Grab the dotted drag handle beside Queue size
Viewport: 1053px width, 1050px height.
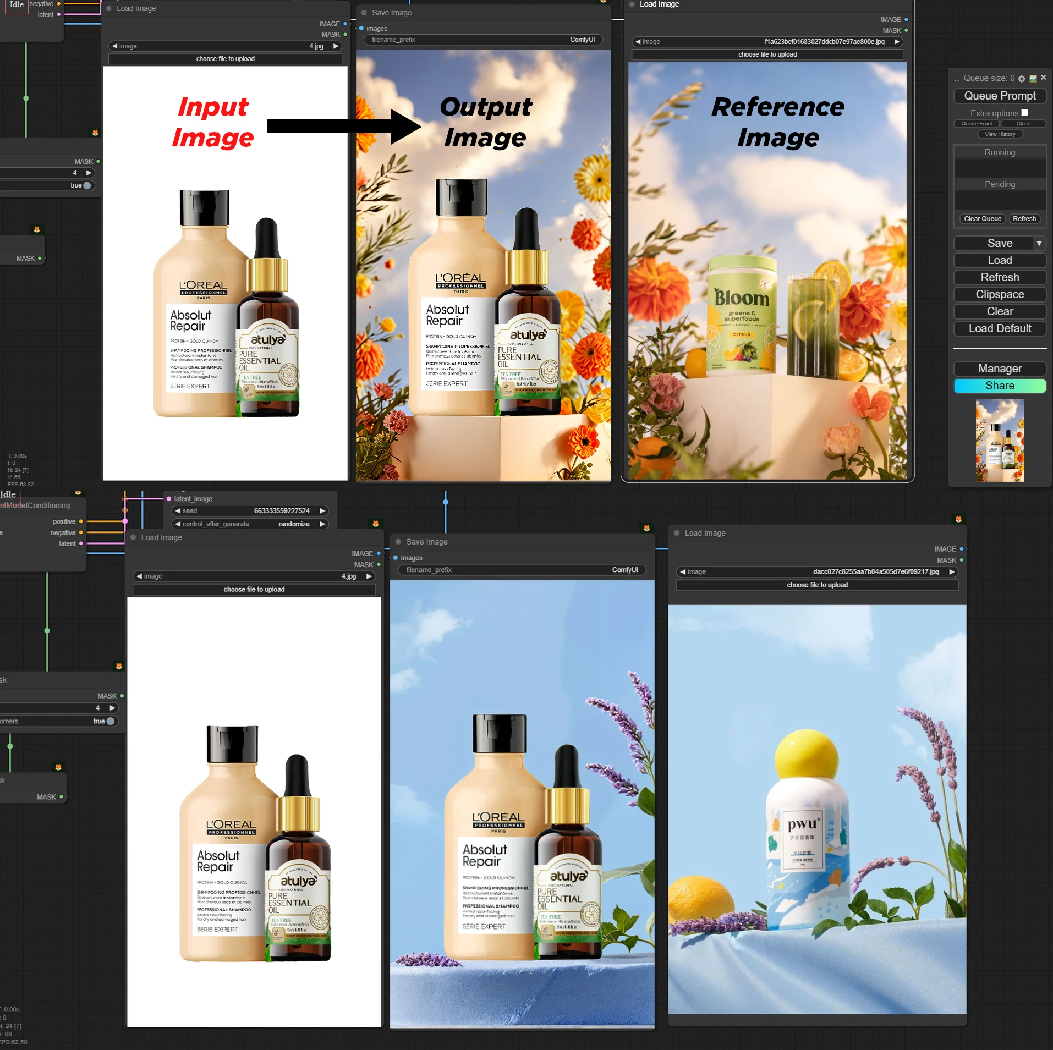click(x=956, y=78)
